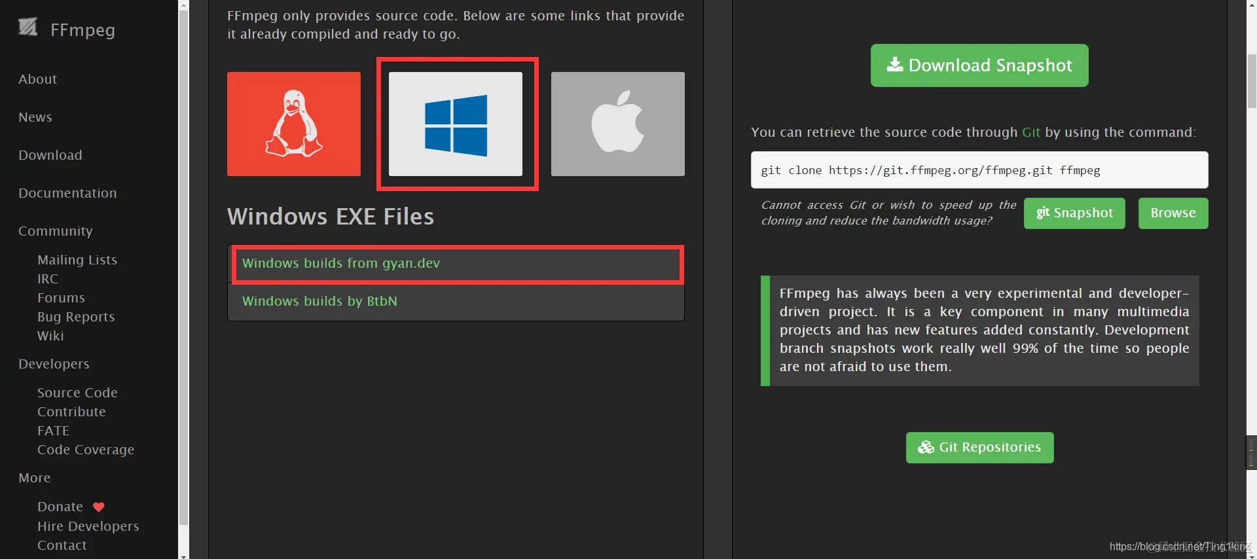Open the News page
Screen dimensions: 1257x559
(x=35, y=117)
